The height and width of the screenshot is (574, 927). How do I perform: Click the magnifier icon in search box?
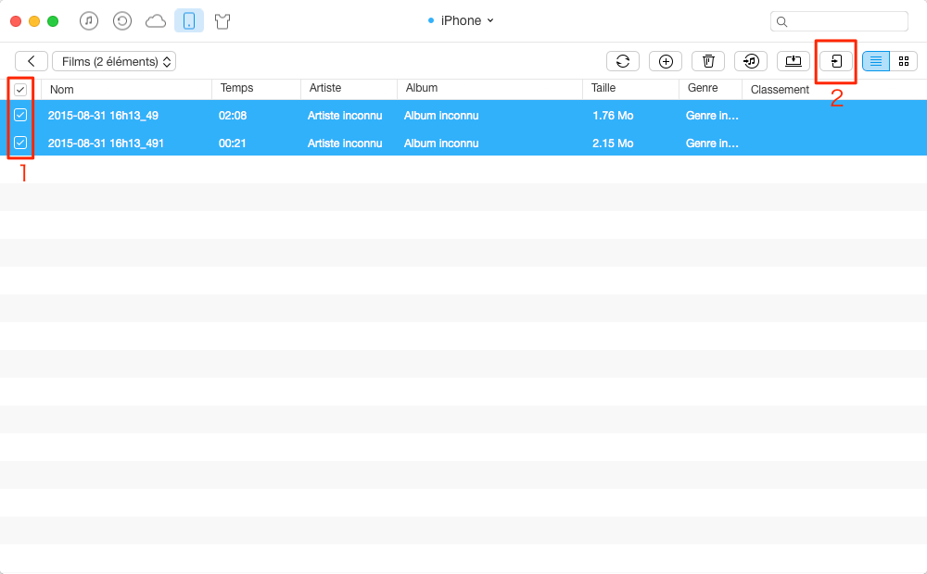(x=781, y=22)
